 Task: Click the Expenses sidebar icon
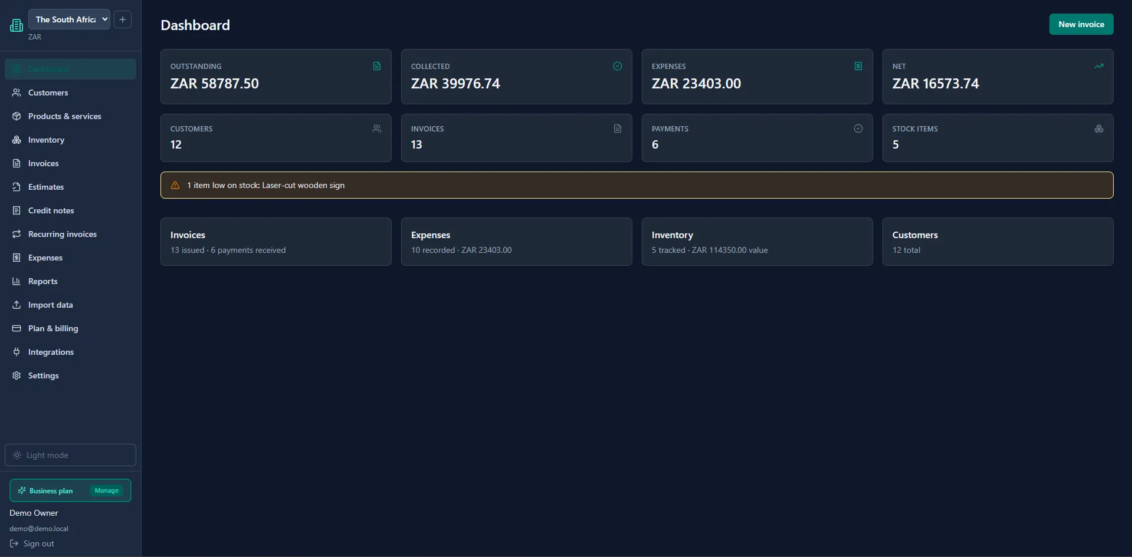[x=17, y=258]
